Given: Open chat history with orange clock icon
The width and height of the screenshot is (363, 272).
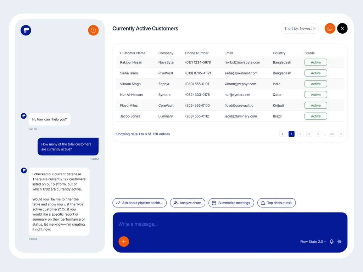Looking at the screenshot, I should pyautogui.click(x=93, y=30).
